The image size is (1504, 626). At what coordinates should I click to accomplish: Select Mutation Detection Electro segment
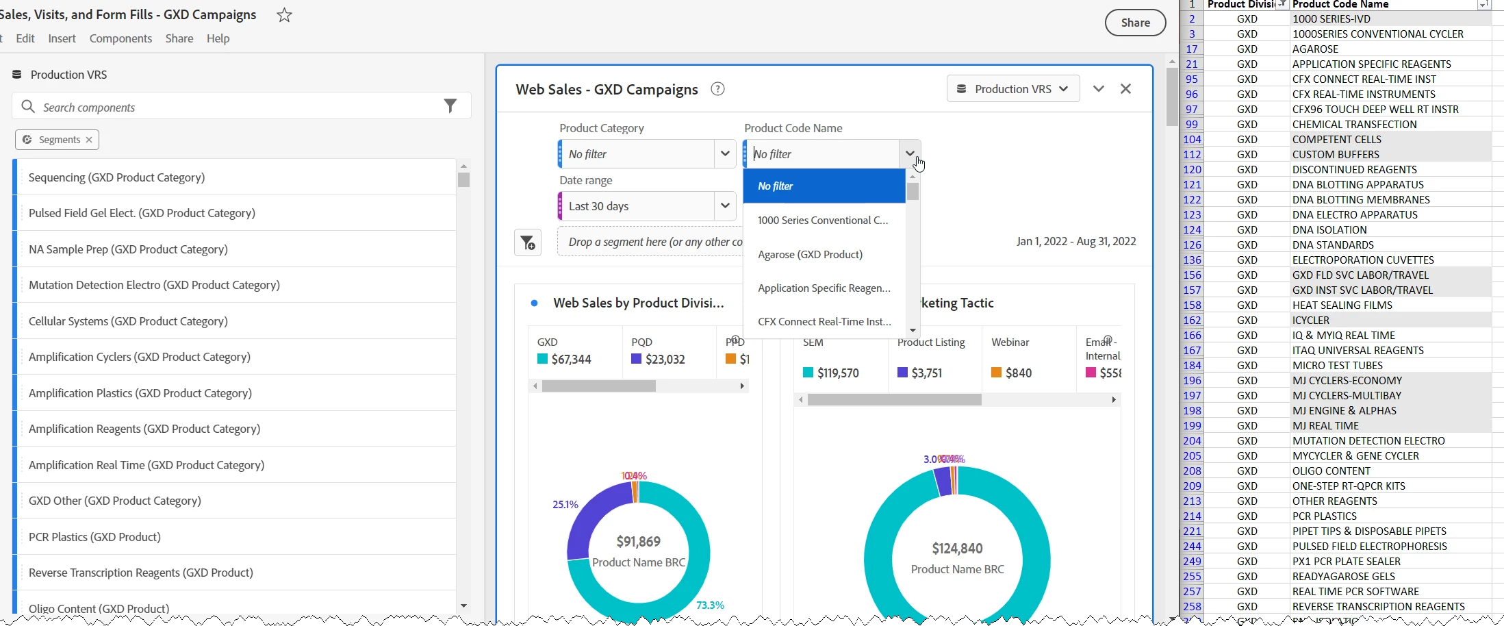pyautogui.click(x=235, y=285)
